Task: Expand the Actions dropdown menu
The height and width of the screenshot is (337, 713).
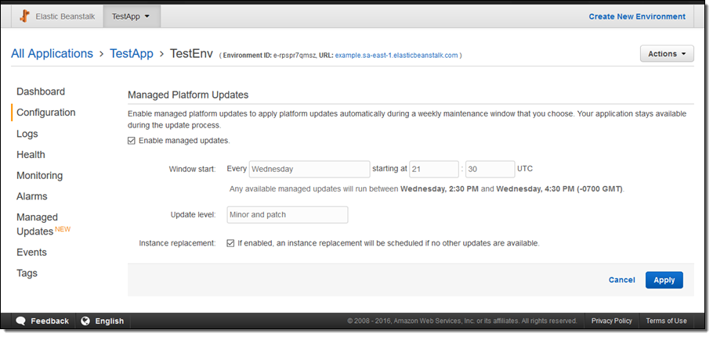Action: pos(667,54)
